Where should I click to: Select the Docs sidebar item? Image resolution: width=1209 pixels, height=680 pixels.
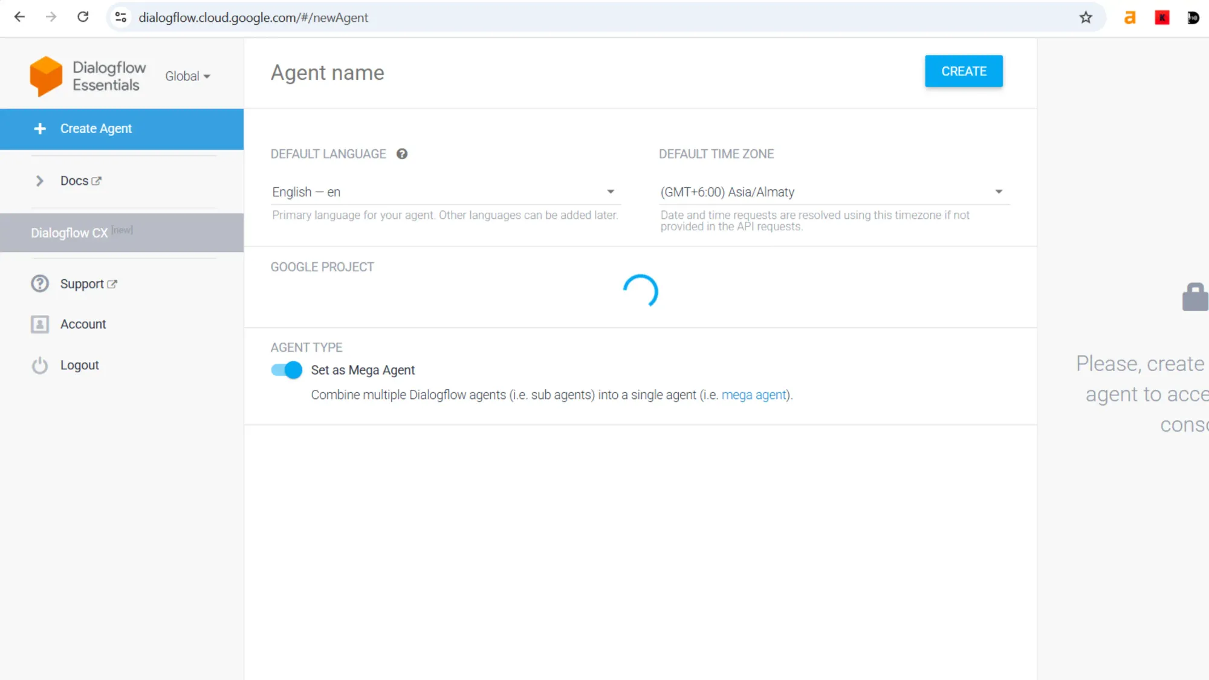pyautogui.click(x=75, y=181)
